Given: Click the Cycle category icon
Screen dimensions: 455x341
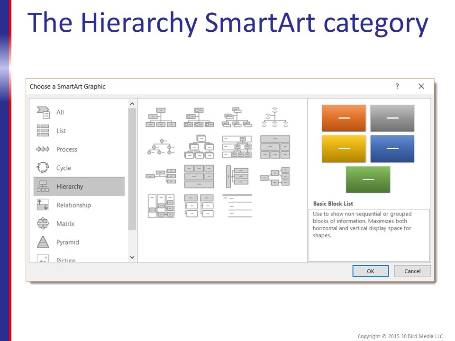Looking at the screenshot, I should (43, 168).
